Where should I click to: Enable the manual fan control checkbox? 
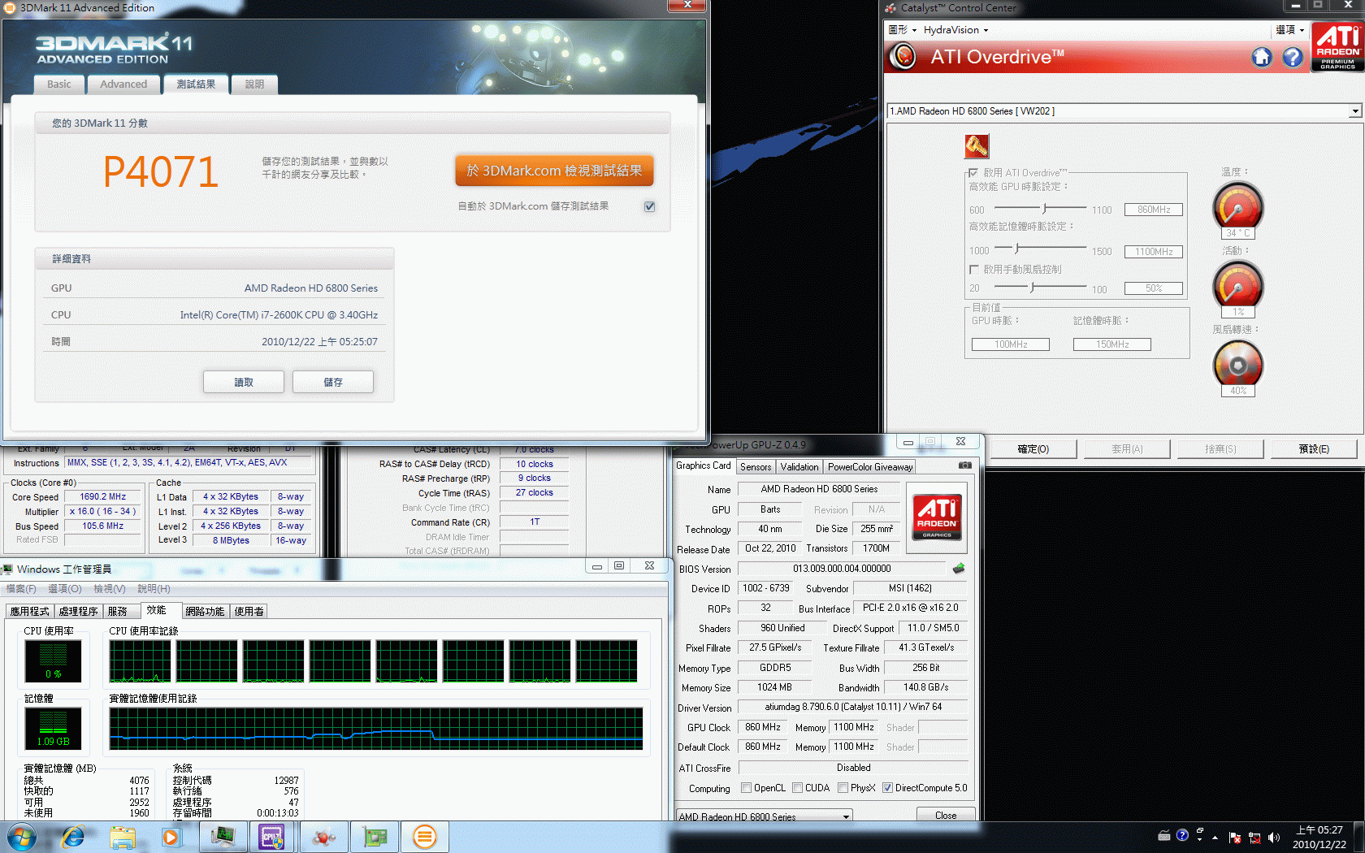click(974, 269)
